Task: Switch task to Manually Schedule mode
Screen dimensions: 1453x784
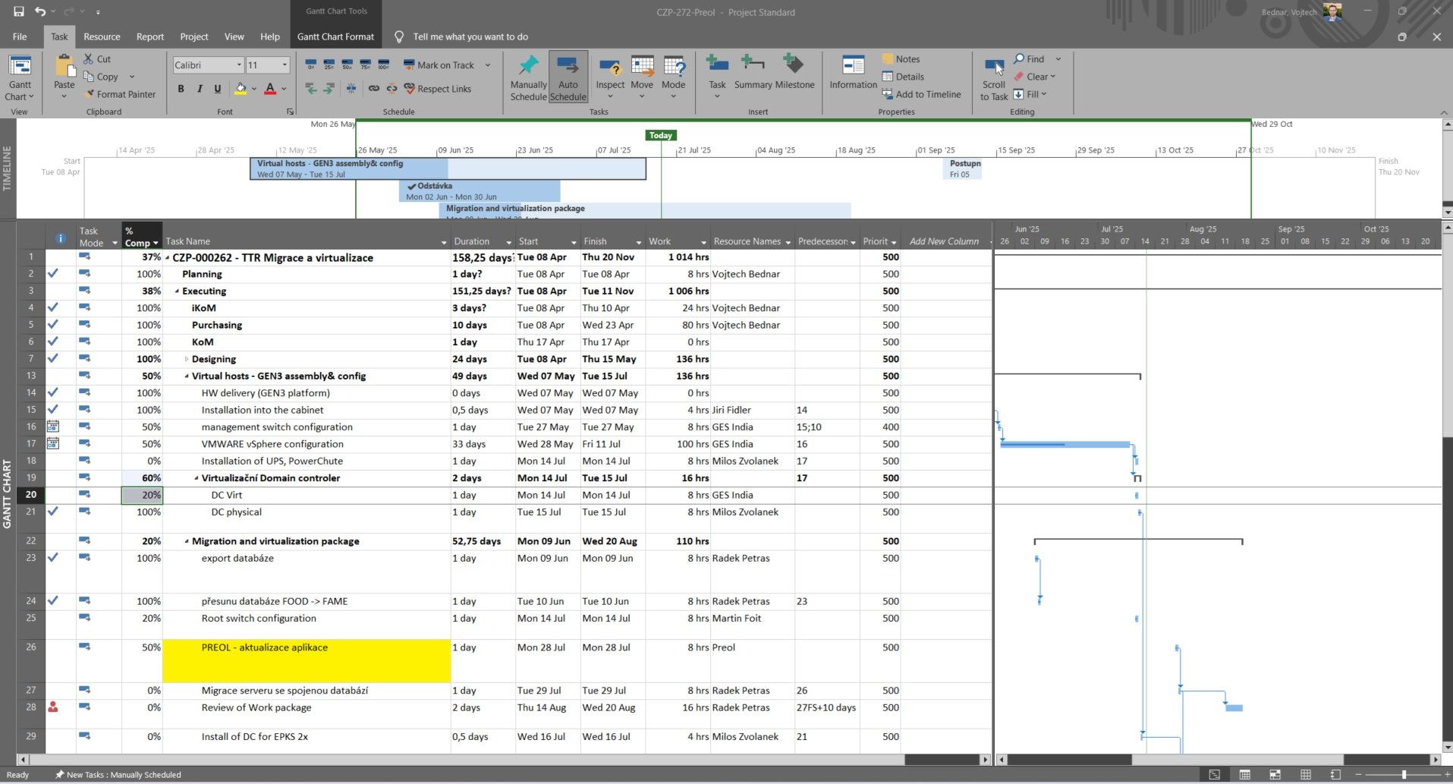Action: (x=527, y=76)
